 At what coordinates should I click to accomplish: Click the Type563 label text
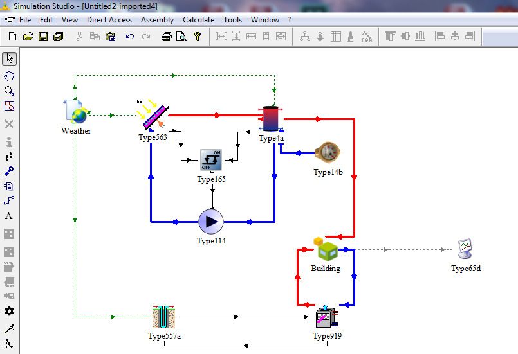coord(153,137)
